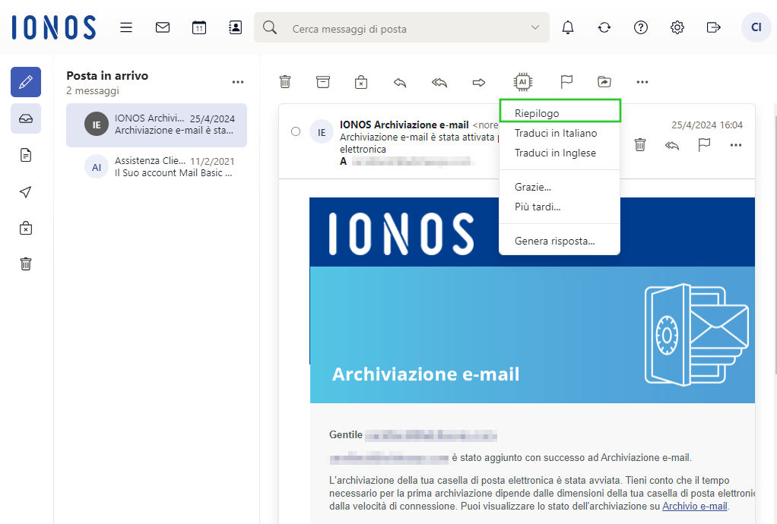Flag the message using toolbar flag
This screenshot has height=524, width=777.
pos(566,82)
